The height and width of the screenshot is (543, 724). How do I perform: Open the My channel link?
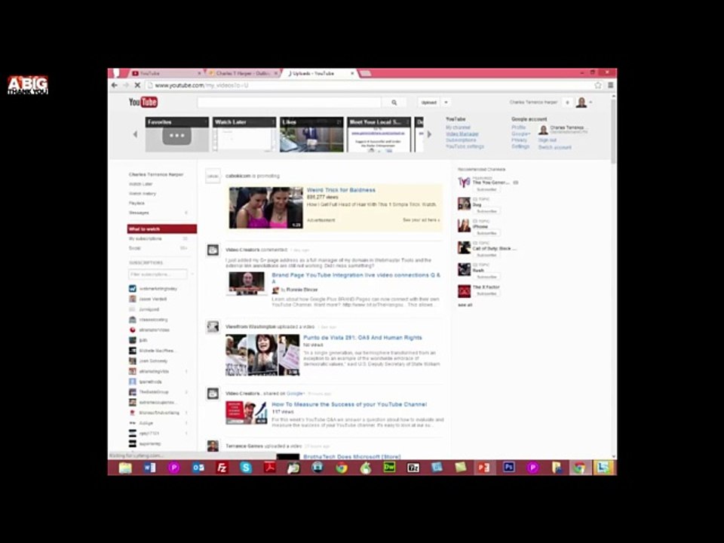[x=458, y=127]
